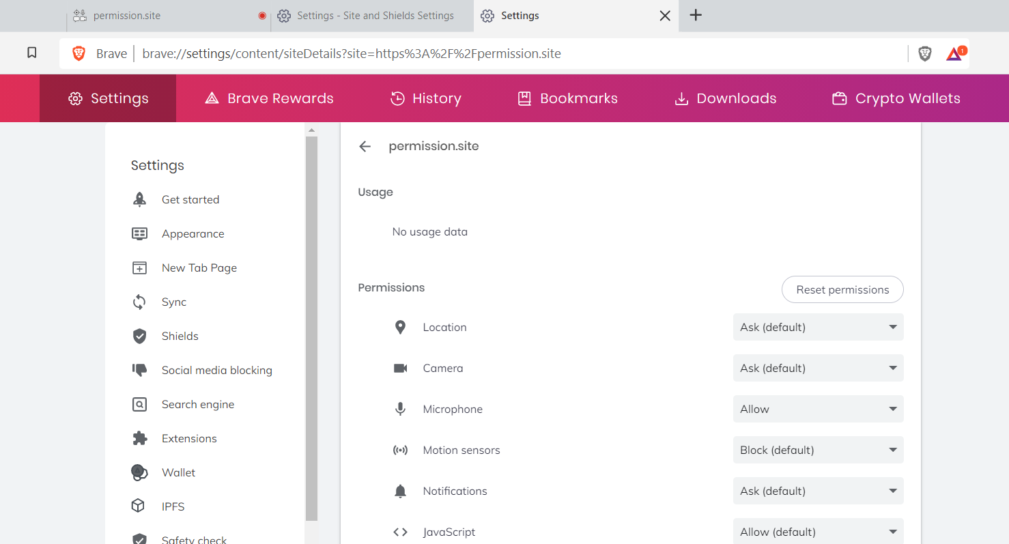Screen dimensions: 1009x544
Task: Open the Motion sensors permission dropdown
Action: point(818,450)
